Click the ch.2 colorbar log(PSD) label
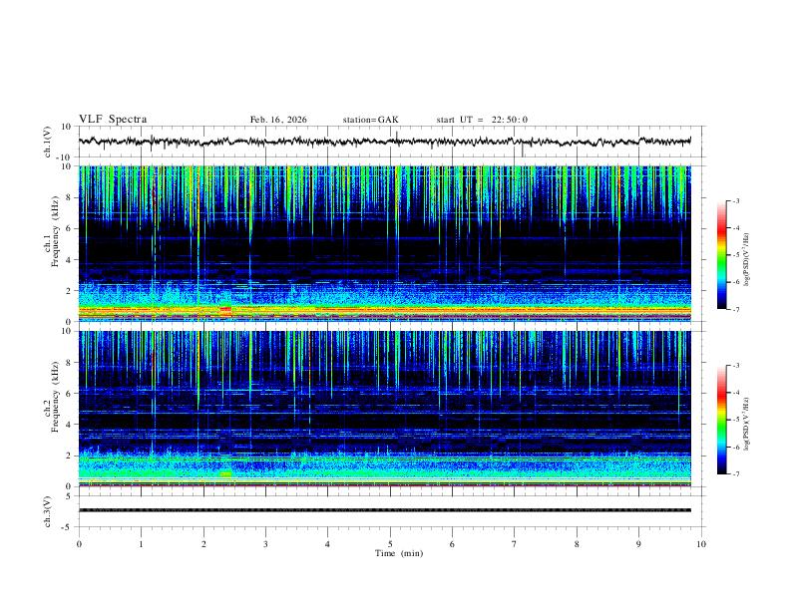 coord(746,424)
